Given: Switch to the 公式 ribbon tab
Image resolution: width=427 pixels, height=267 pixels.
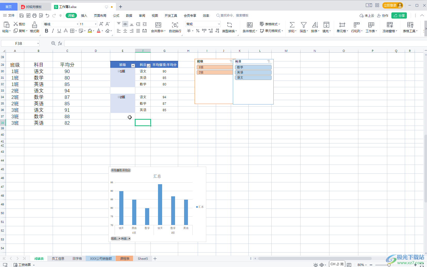Looking at the screenshot, I should [x=116, y=15].
